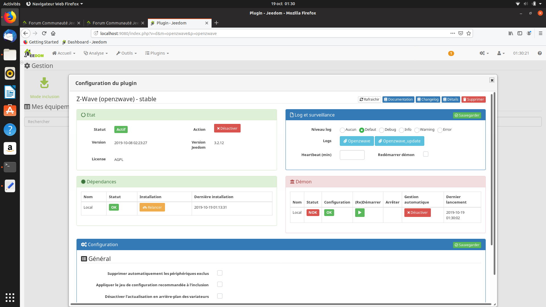
Task: Open Amazon launcher in the dock
Action: [x=10, y=148]
